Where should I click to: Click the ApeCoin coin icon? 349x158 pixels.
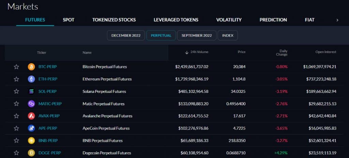coord(31,128)
